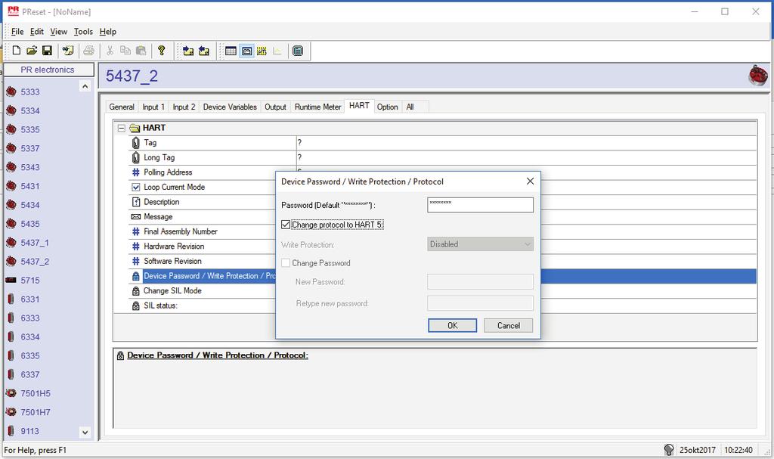Click the sidebar scroll down arrow

(x=85, y=433)
